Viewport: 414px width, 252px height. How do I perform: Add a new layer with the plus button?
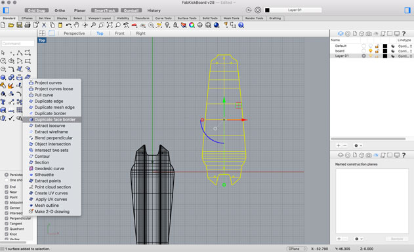(x=339, y=145)
